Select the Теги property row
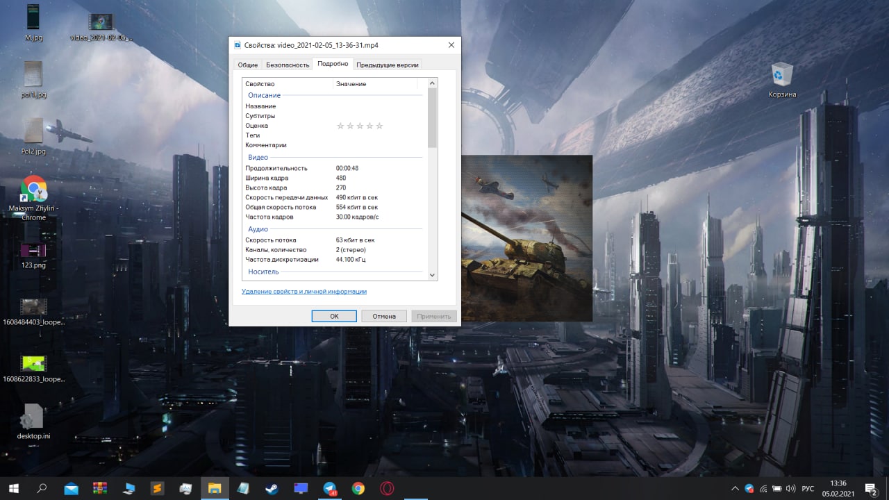Screen dimensions: 889x500 point(335,135)
